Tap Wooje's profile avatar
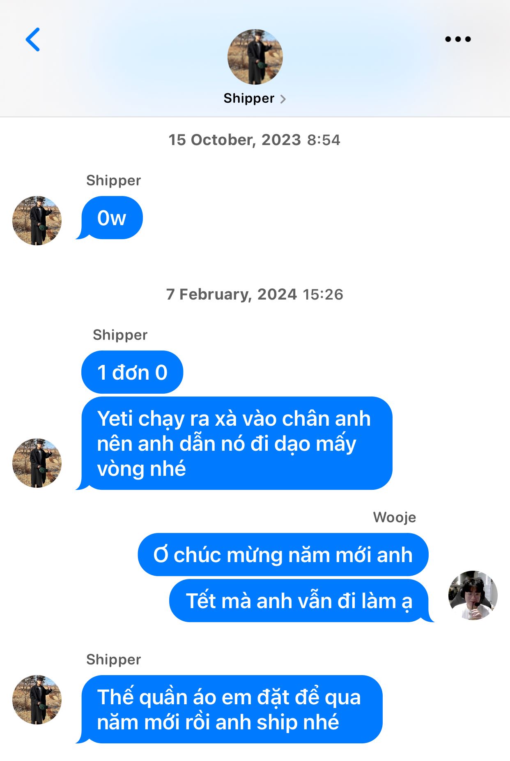Image resolution: width=510 pixels, height=761 pixels. (x=473, y=595)
